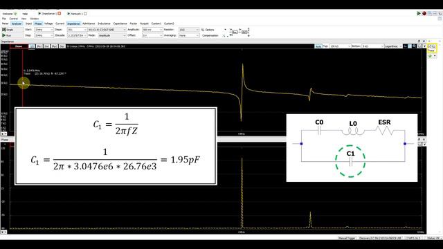Viewport: 443px width, 249px height.
Task: Open the Logarithmic scale dropdown
Action: click(393, 46)
